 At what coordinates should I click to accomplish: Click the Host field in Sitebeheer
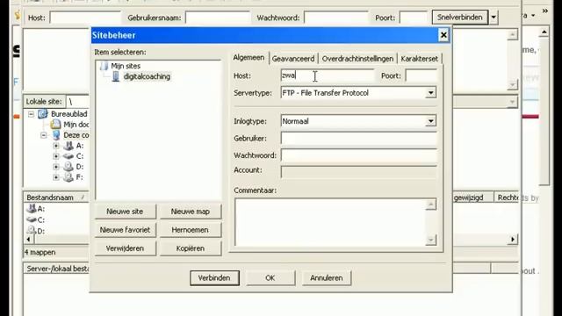[328, 75]
